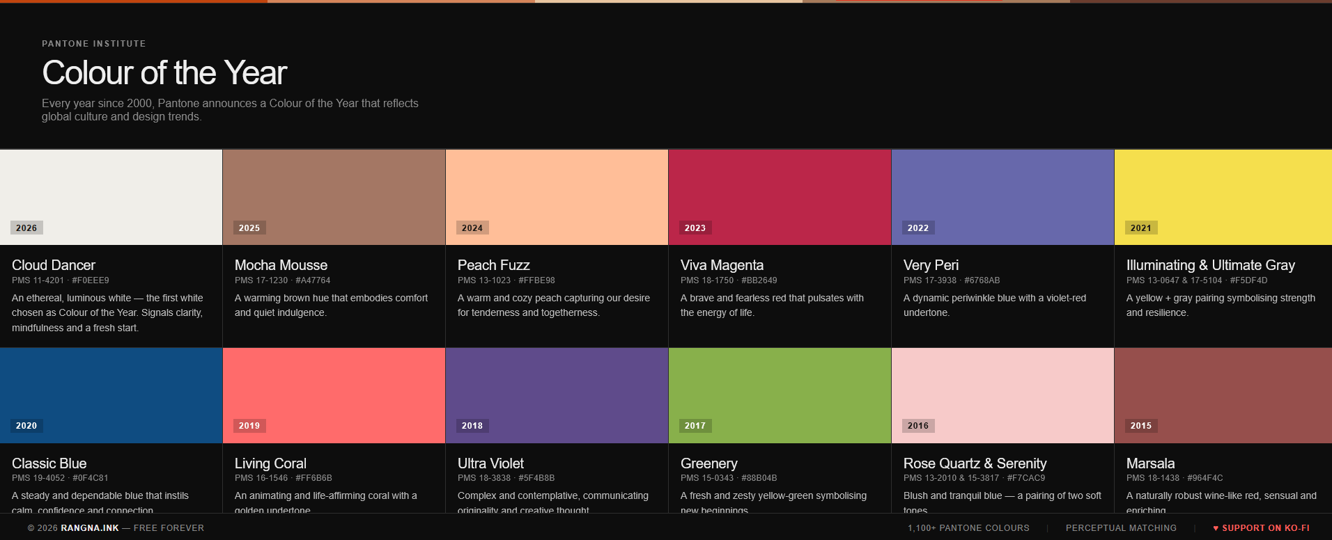This screenshot has height=540, width=1332.
Task: Click the 2026 year badge
Action: (26, 228)
